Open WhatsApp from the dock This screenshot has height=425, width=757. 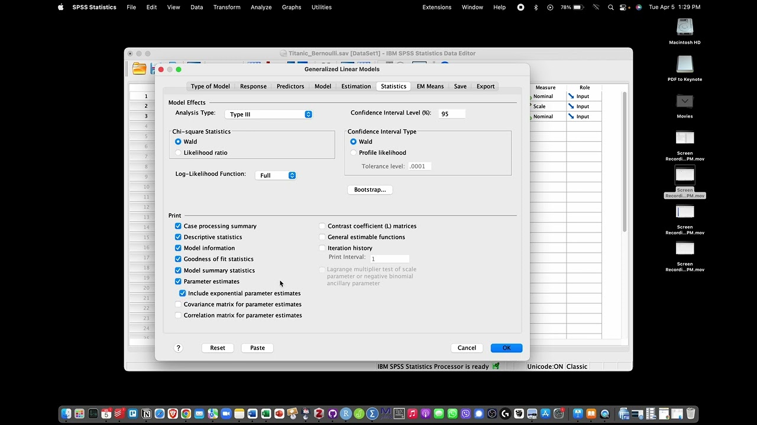(452, 414)
